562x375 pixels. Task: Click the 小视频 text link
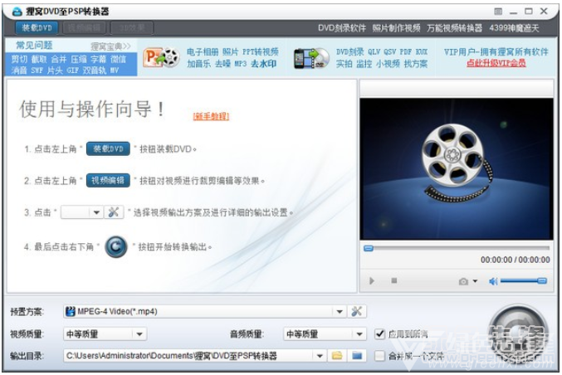coord(388,64)
